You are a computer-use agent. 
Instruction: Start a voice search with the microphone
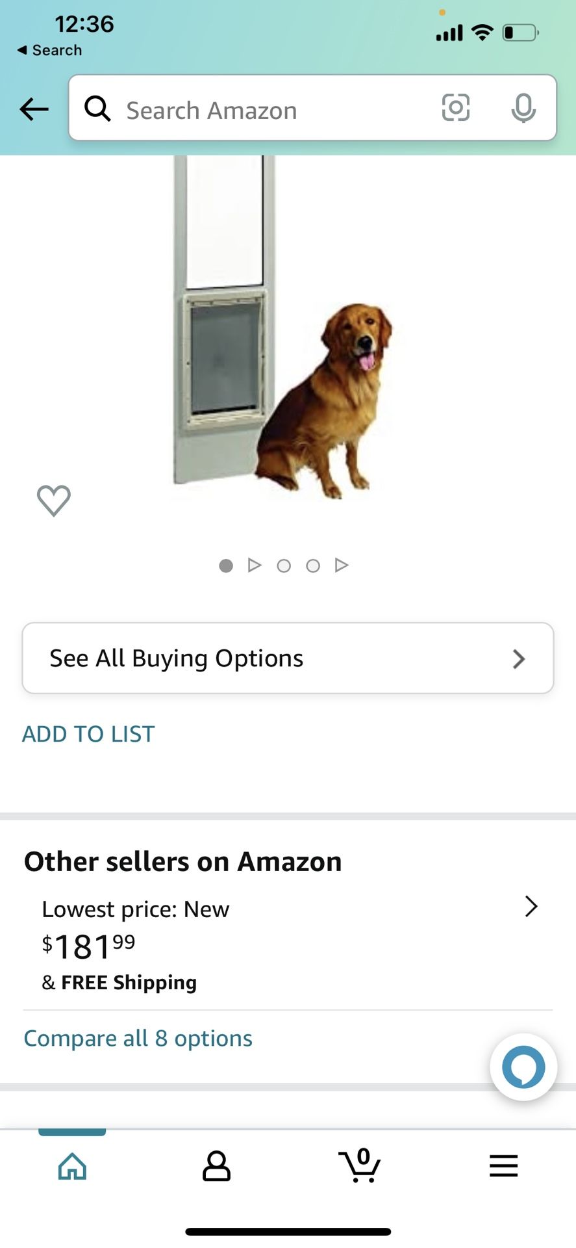pyautogui.click(x=523, y=109)
